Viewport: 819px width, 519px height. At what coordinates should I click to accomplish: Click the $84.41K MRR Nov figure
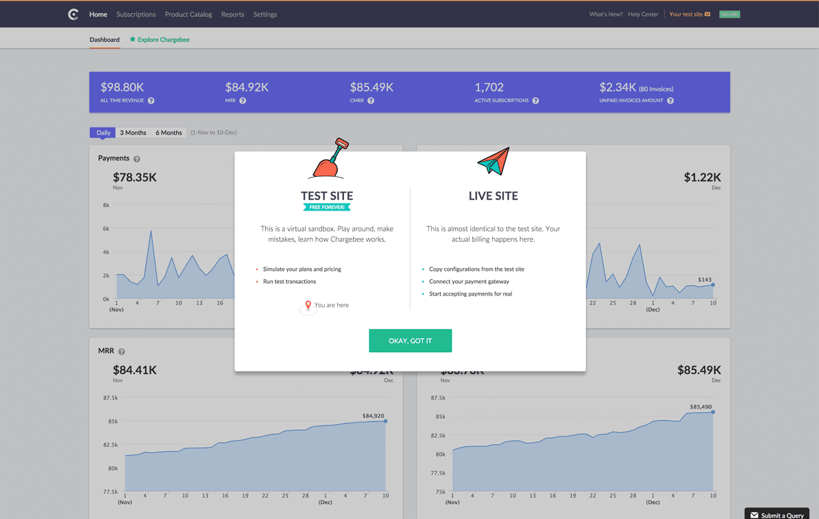tap(135, 370)
